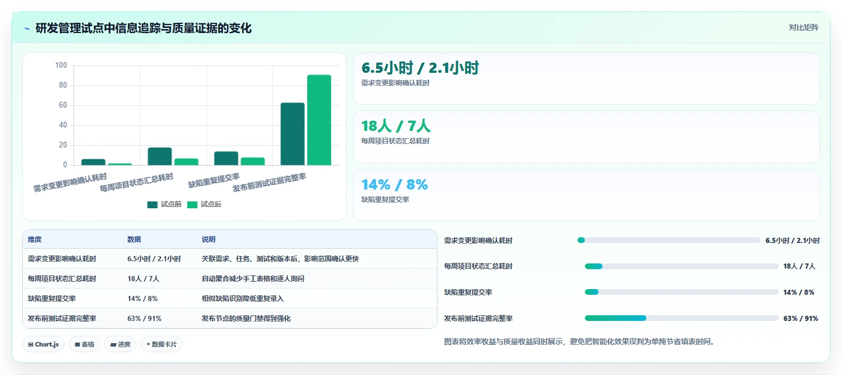The width and height of the screenshot is (842, 375).
Task: Toggle the 试点前 legend swatch
Action: coord(152,204)
